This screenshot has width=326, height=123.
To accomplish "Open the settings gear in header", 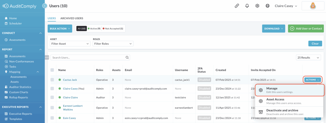I will (x=257, y=6).
